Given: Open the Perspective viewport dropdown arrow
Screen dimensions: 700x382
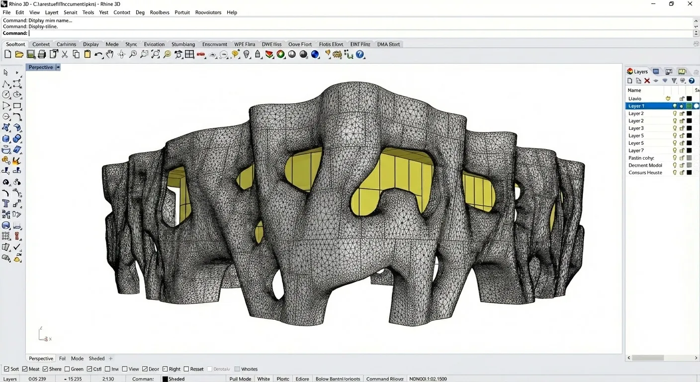Looking at the screenshot, I should point(58,67).
